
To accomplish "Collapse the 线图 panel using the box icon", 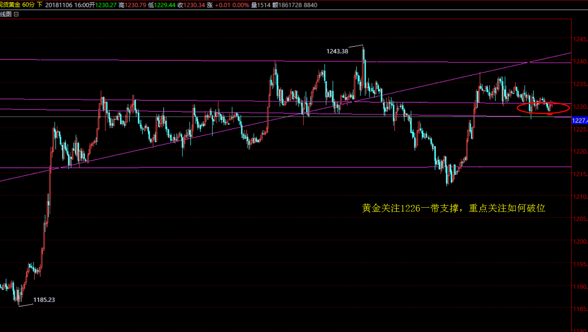I will 16,14.
